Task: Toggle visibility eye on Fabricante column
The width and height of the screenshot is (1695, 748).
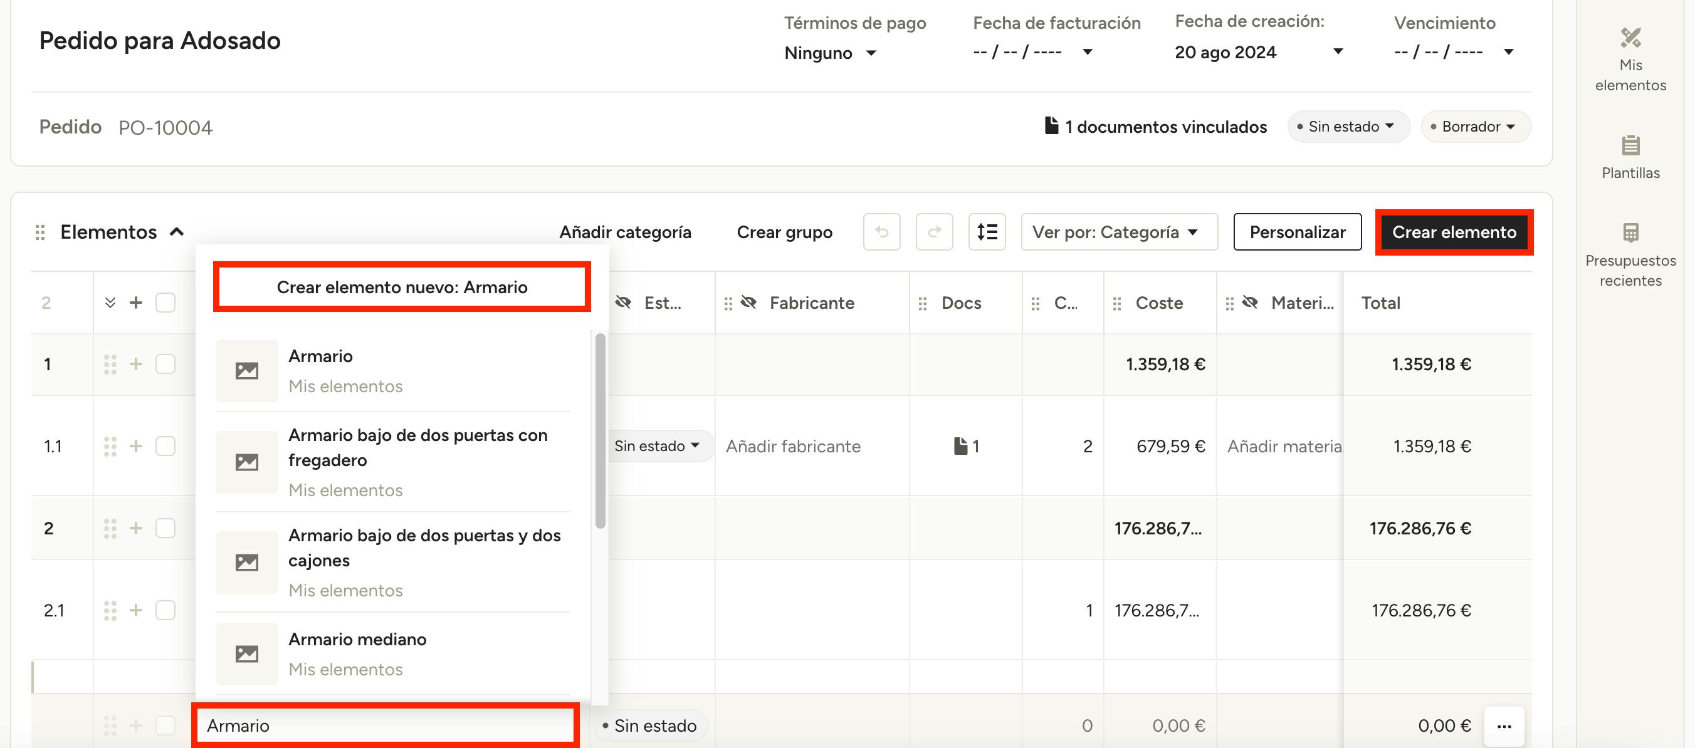Action: [x=748, y=303]
